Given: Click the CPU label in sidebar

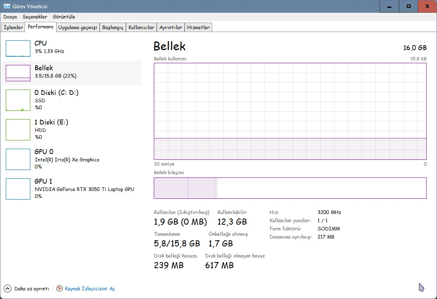Looking at the screenshot, I should coord(40,43).
